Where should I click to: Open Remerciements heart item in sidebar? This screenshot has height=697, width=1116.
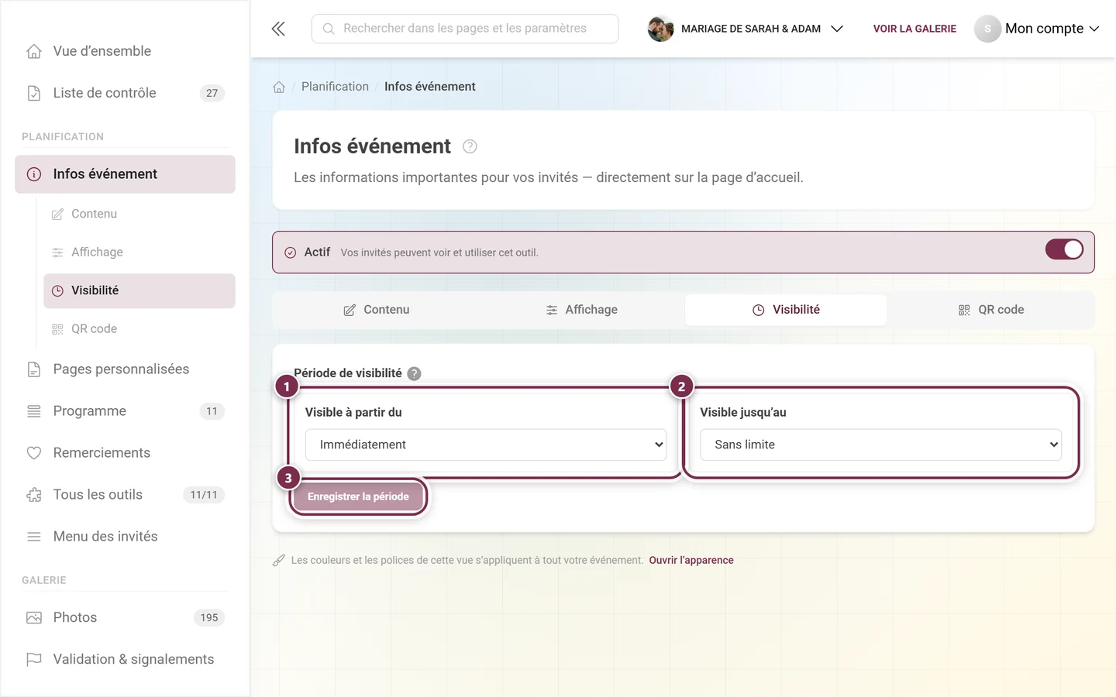[125, 452]
